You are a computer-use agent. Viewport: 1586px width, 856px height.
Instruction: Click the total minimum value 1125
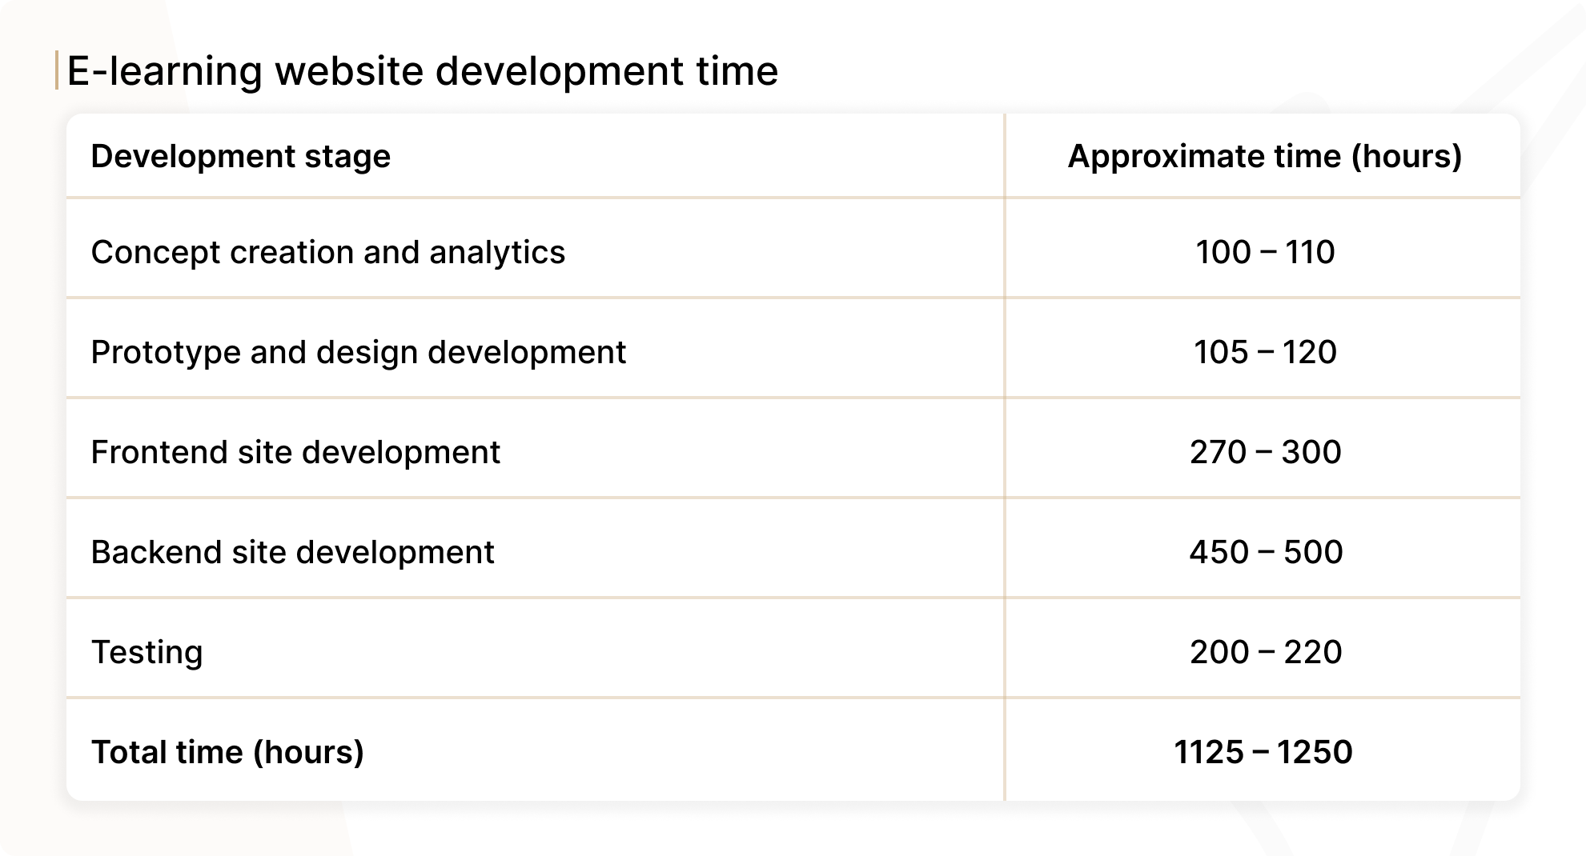pos(1208,752)
